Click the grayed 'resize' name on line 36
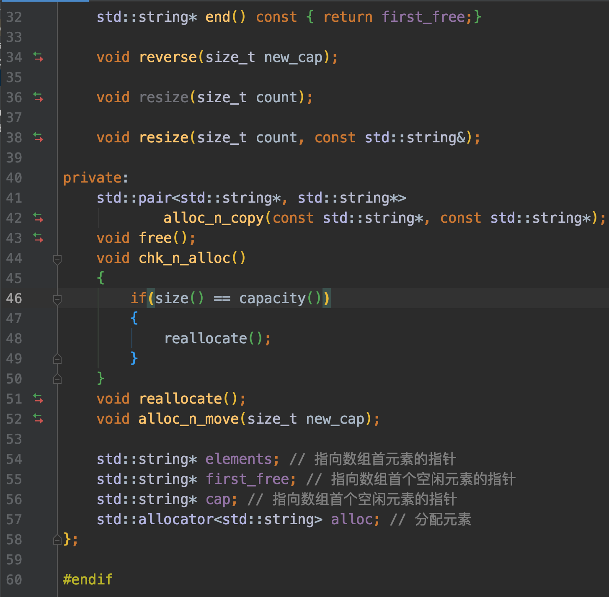The image size is (609, 597). tap(163, 97)
